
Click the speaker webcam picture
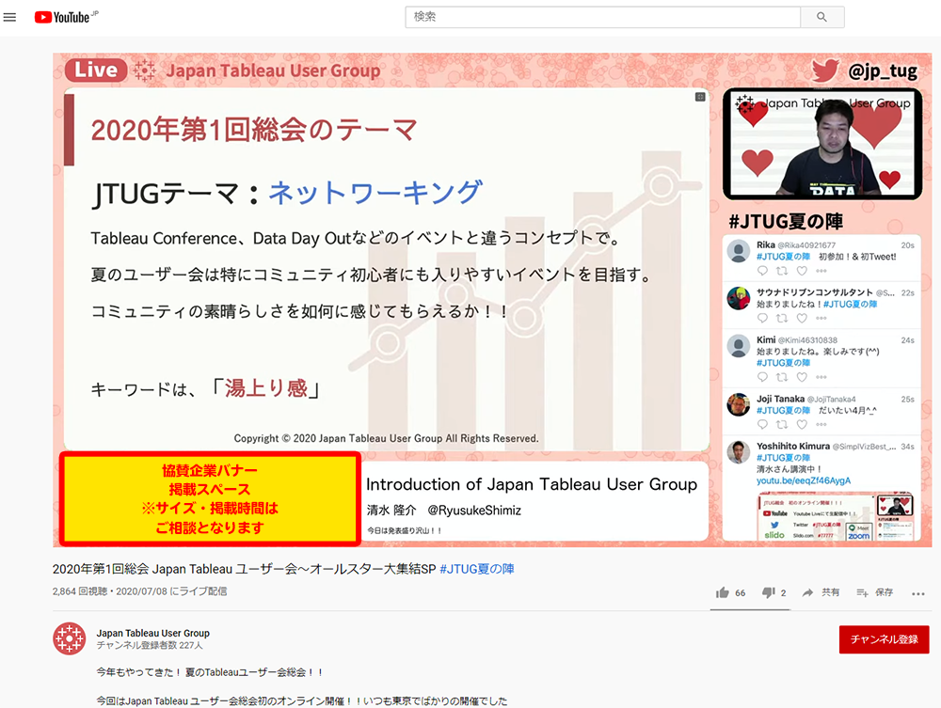click(822, 144)
